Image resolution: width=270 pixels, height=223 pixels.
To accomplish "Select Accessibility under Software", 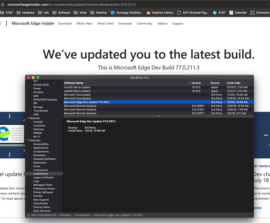I will click(x=41, y=144).
